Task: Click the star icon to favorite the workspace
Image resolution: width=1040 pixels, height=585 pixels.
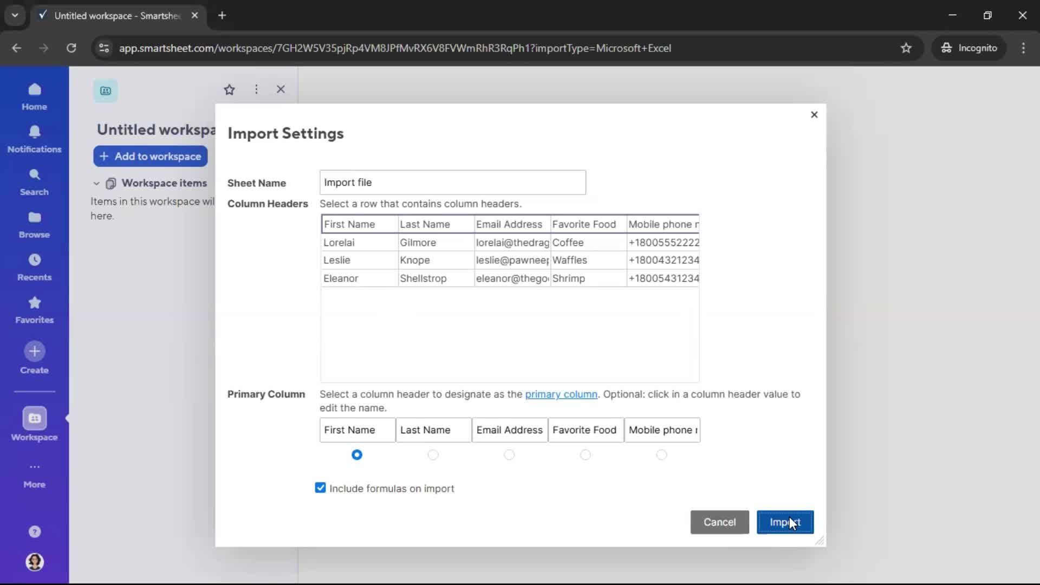Action: coord(229,89)
